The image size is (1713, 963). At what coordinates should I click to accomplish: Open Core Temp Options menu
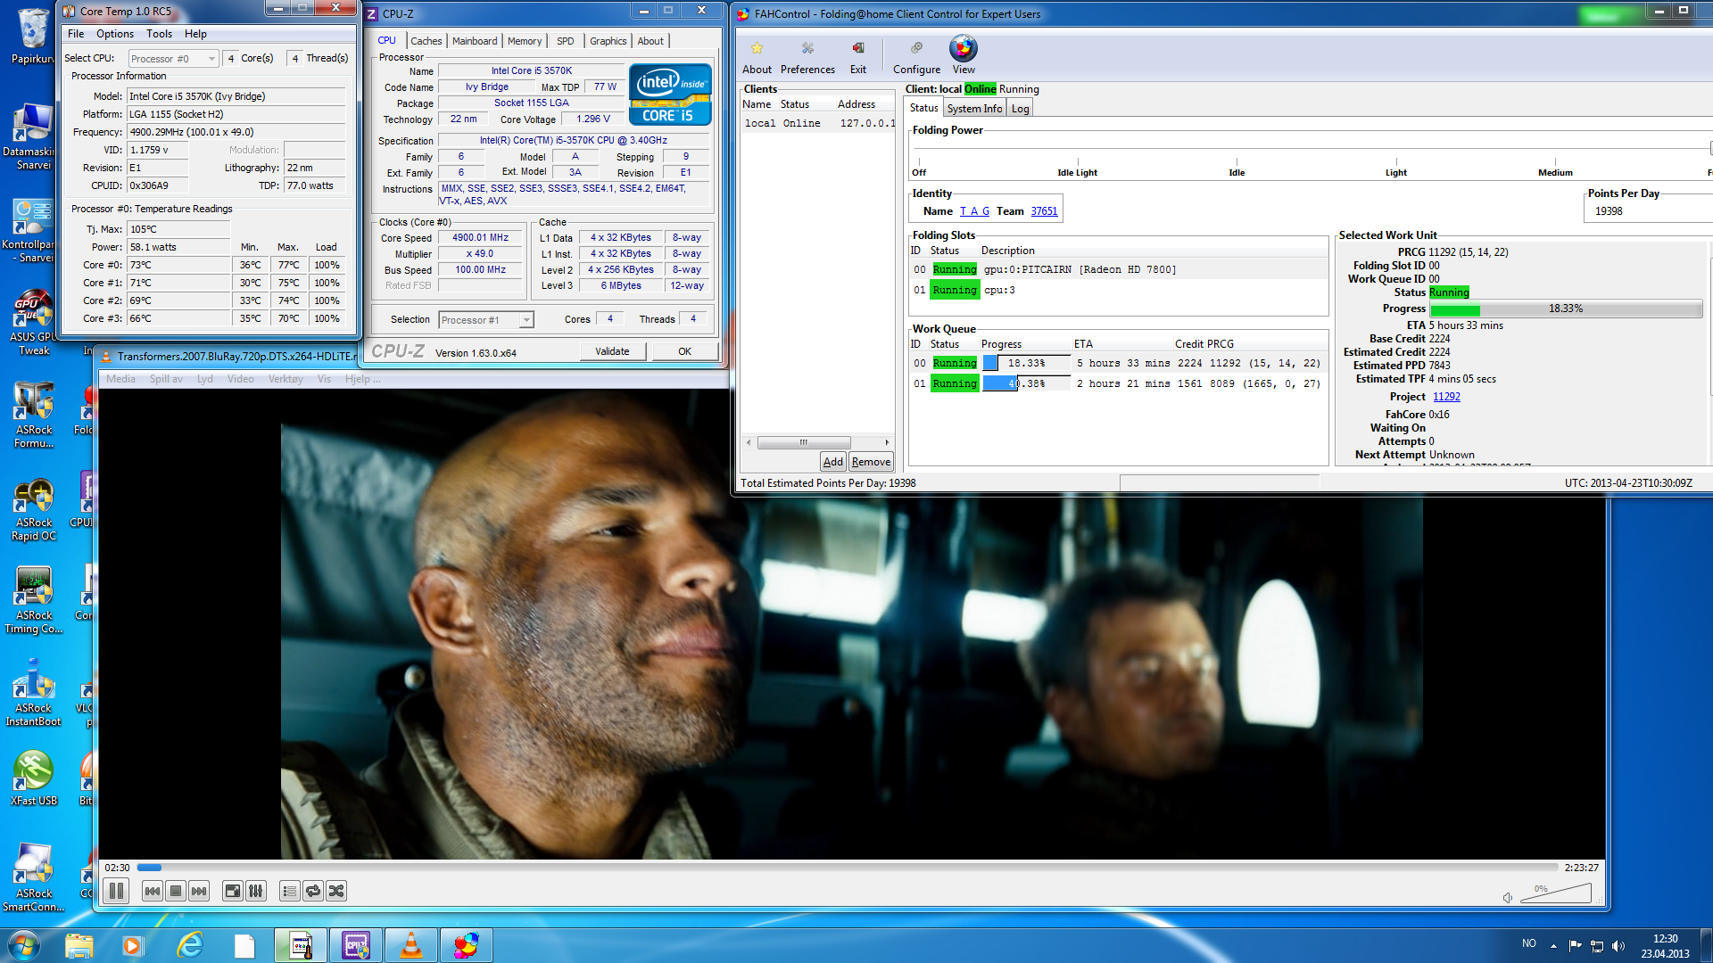pyautogui.click(x=115, y=34)
